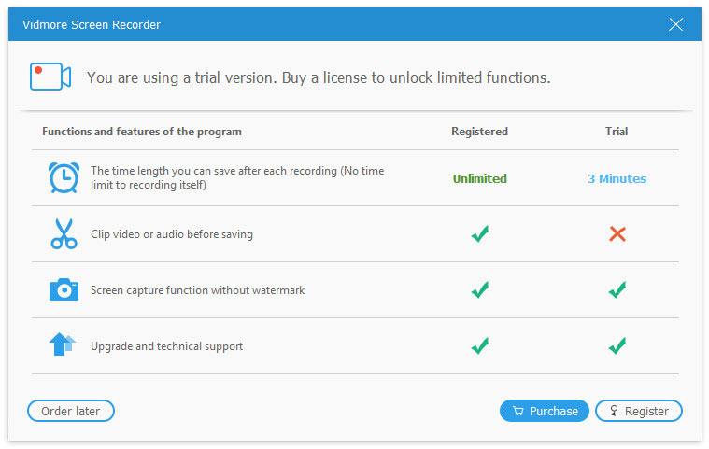Click the screen recorder camera icon

pyautogui.click(x=50, y=77)
